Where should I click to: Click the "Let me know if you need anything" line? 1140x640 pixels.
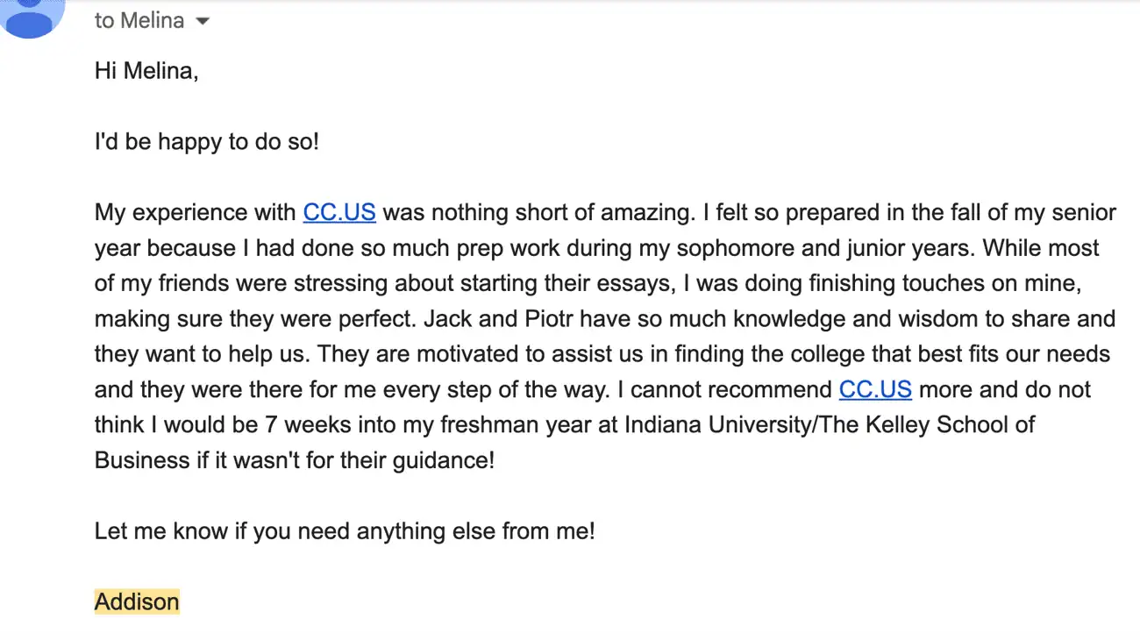345,530
